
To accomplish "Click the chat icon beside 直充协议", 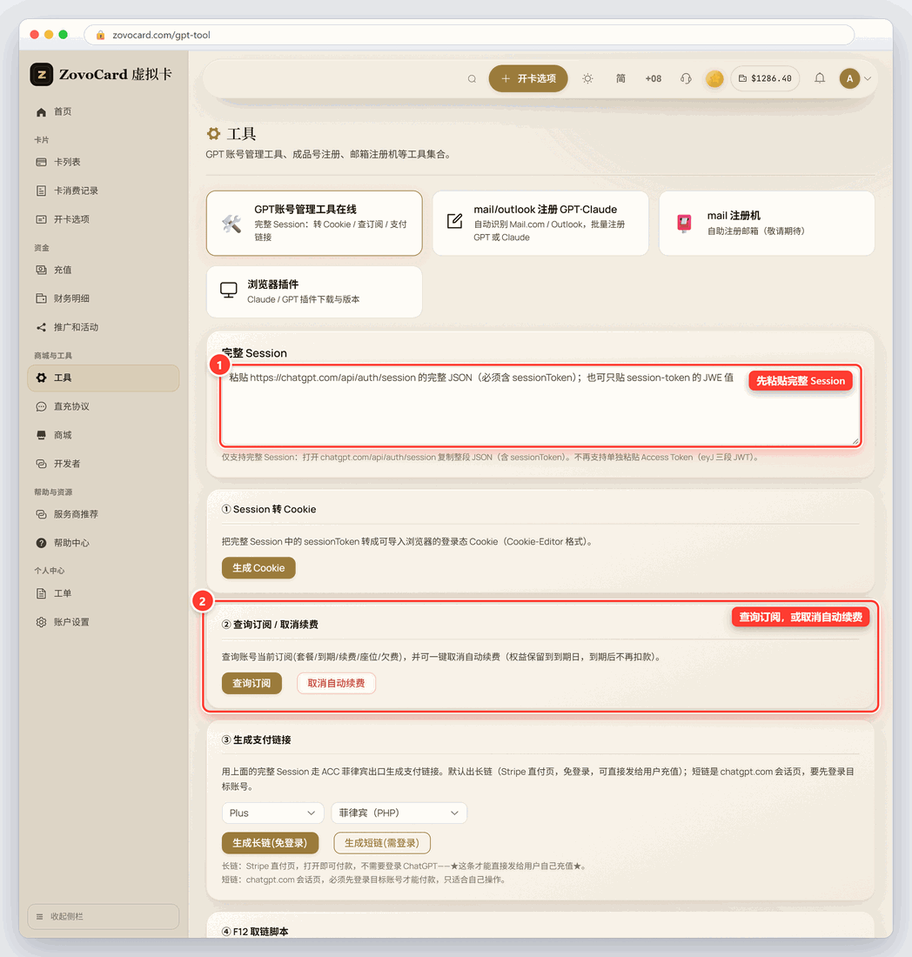I will tap(41, 406).
